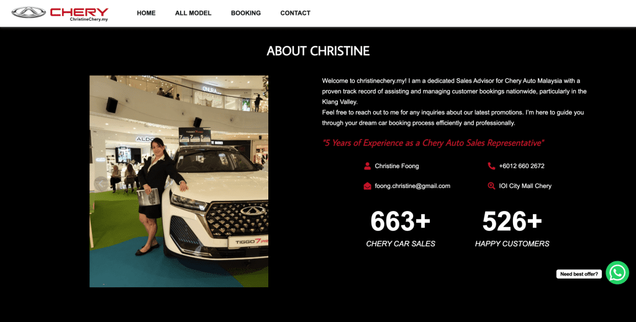Click the photo of Christine with the Tiggo car
The image size is (636, 322).
coord(179,181)
